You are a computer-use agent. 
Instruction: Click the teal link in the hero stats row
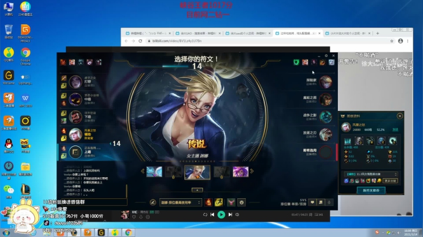(395, 130)
